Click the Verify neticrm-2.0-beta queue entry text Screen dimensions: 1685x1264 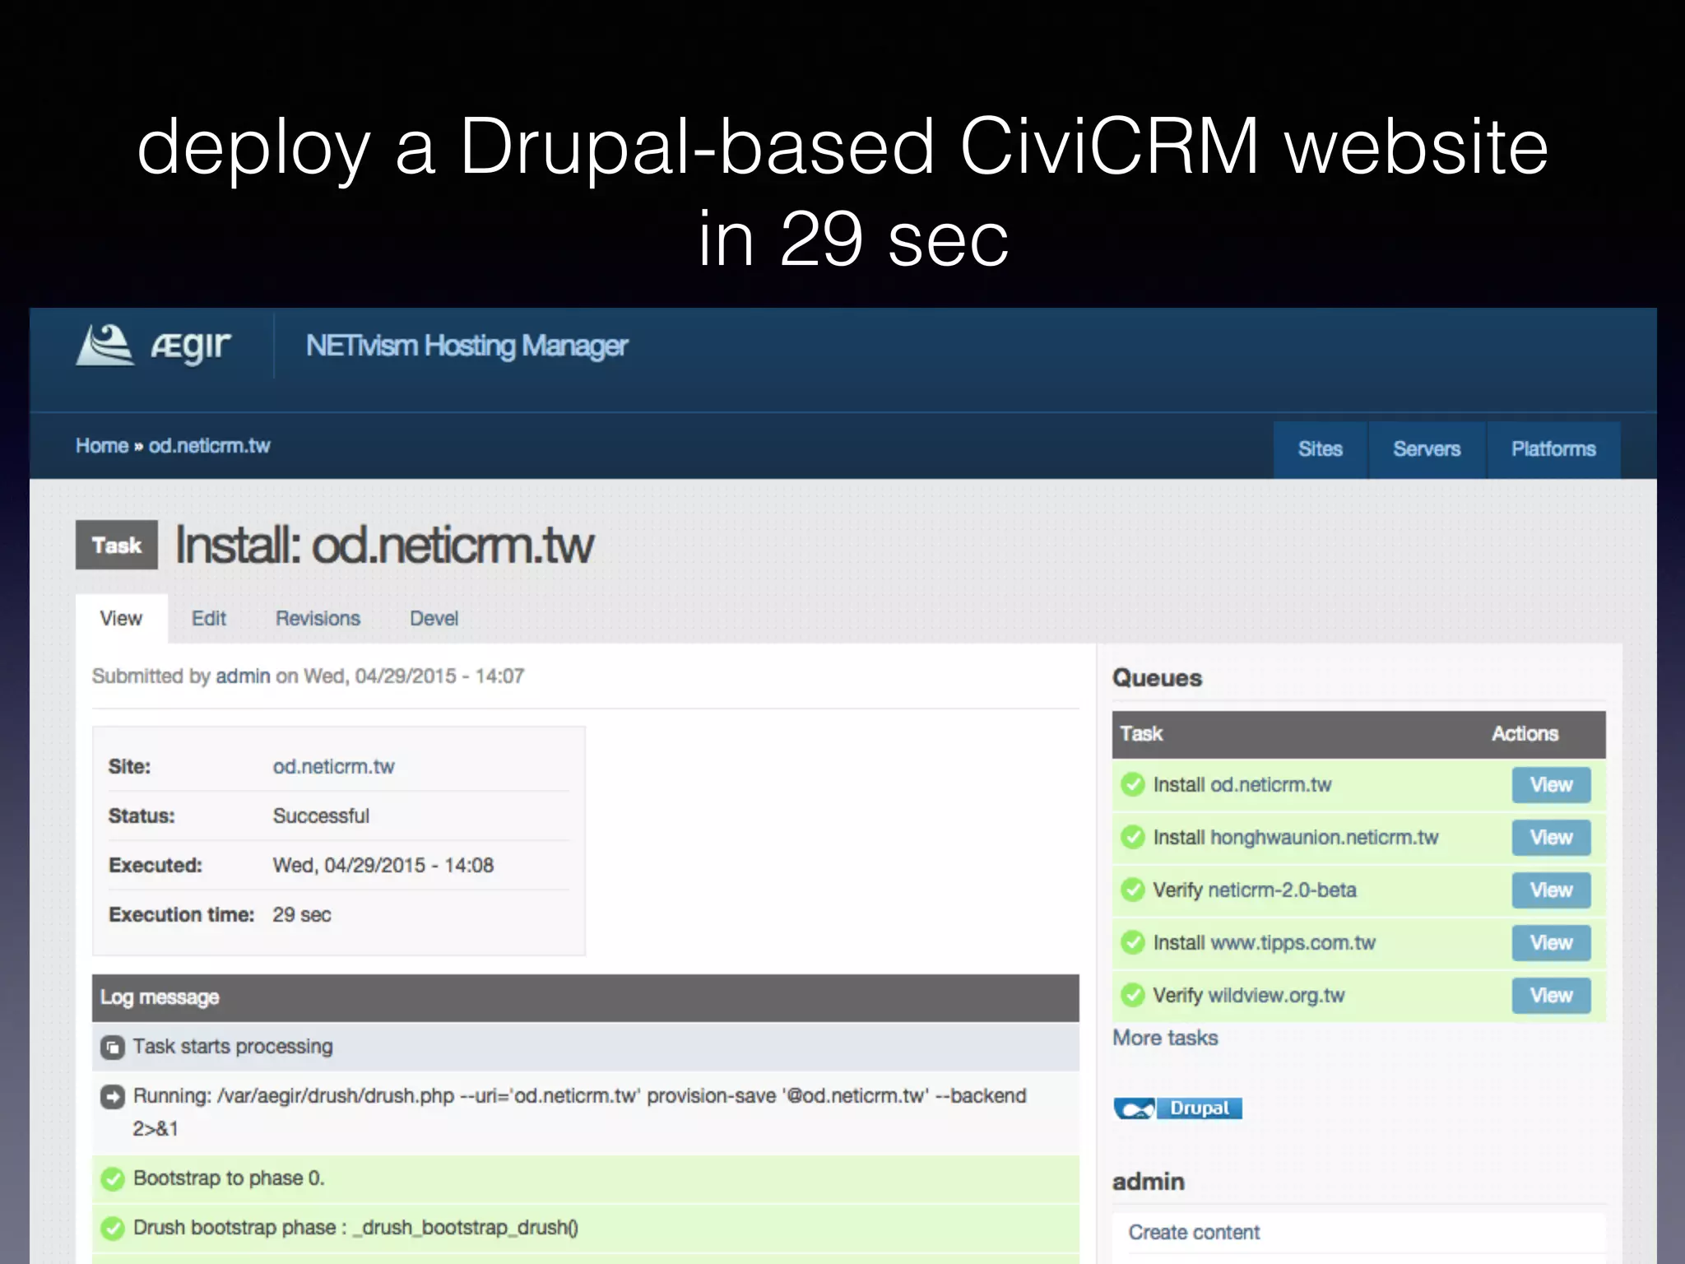[x=1254, y=890]
